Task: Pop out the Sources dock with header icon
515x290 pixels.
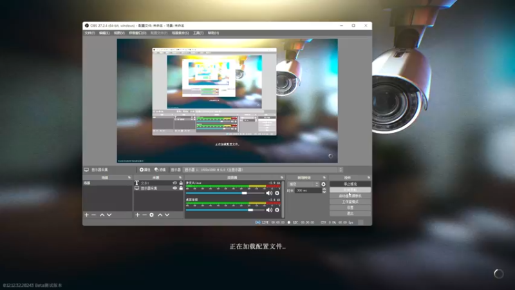Action: (x=180, y=178)
